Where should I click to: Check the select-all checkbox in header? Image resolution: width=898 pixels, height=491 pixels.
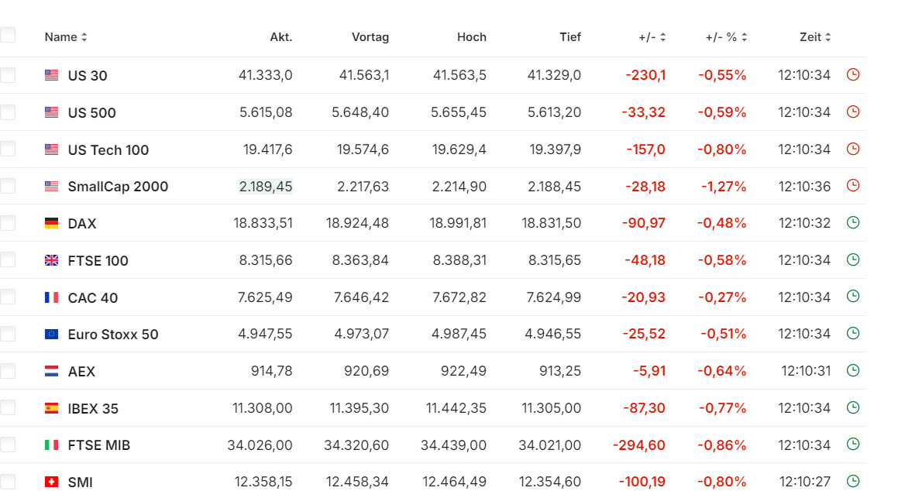coord(8,35)
